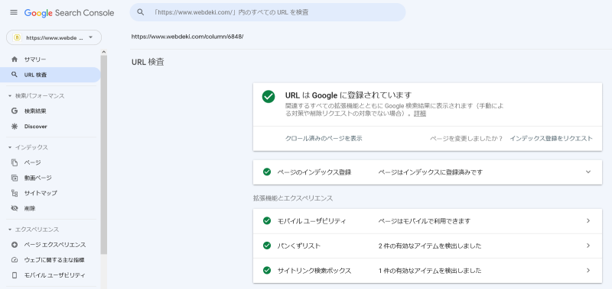Click the text ページはインデックスに登録済みです
This screenshot has height=289, width=612.
pos(430,172)
